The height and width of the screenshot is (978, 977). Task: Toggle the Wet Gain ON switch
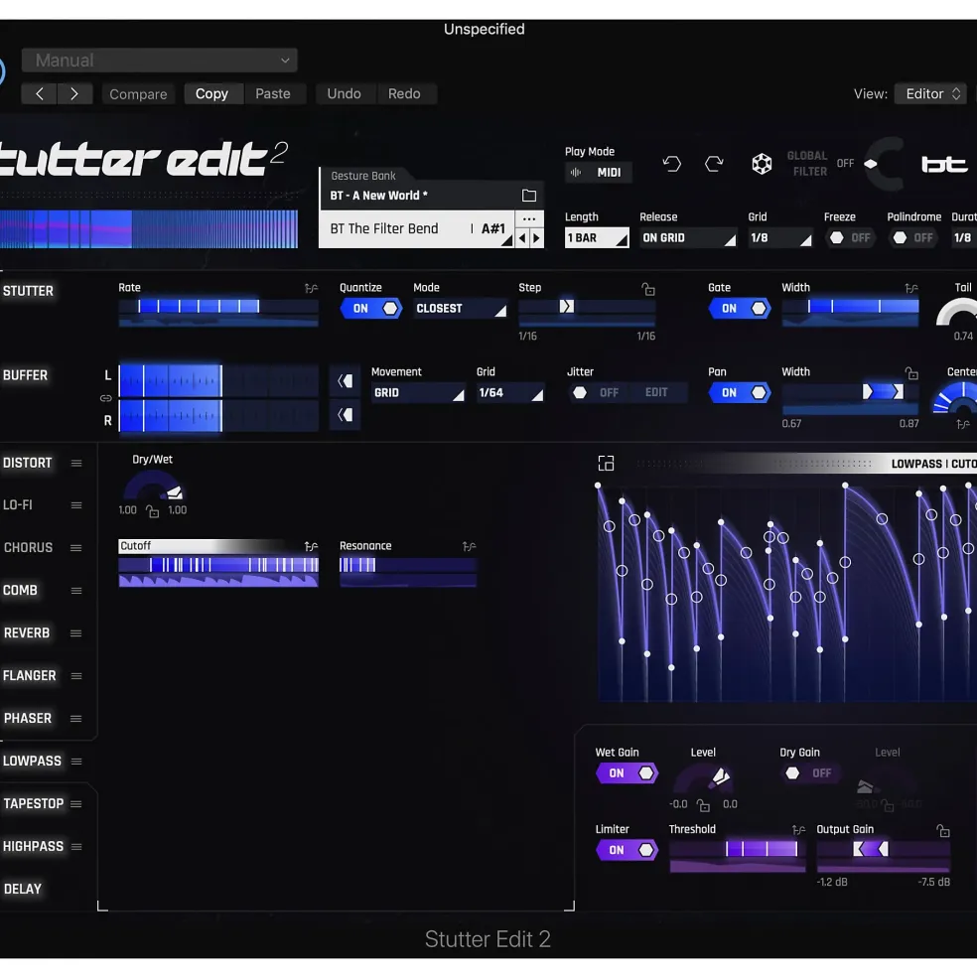click(x=627, y=772)
